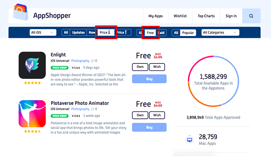Switch to the Updates filter tab

(78, 32)
